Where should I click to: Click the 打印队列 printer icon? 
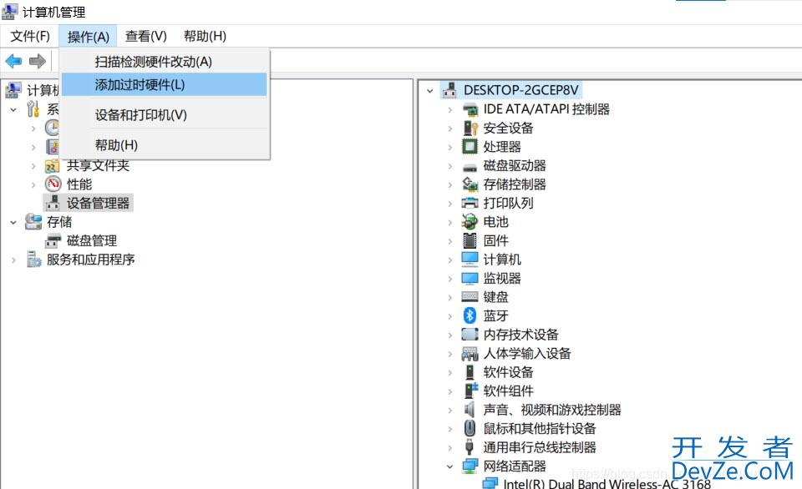(x=470, y=204)
